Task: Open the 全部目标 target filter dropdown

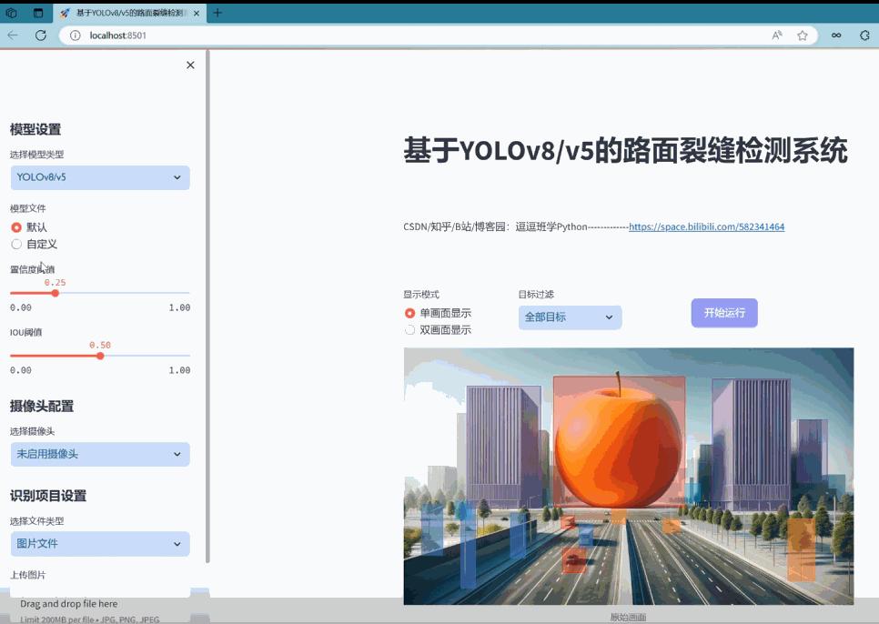Action: (570, 317)
